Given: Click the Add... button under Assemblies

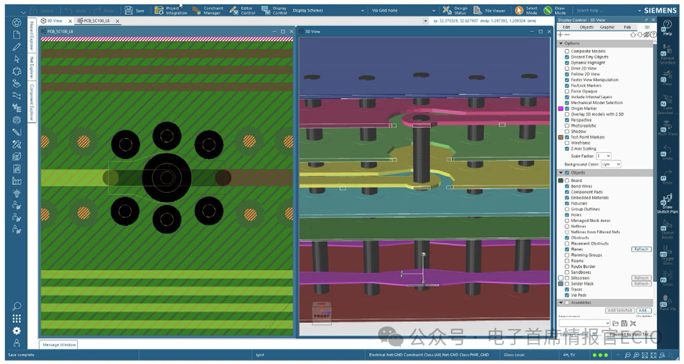Looking at the screenshot, I should point(643,311).
